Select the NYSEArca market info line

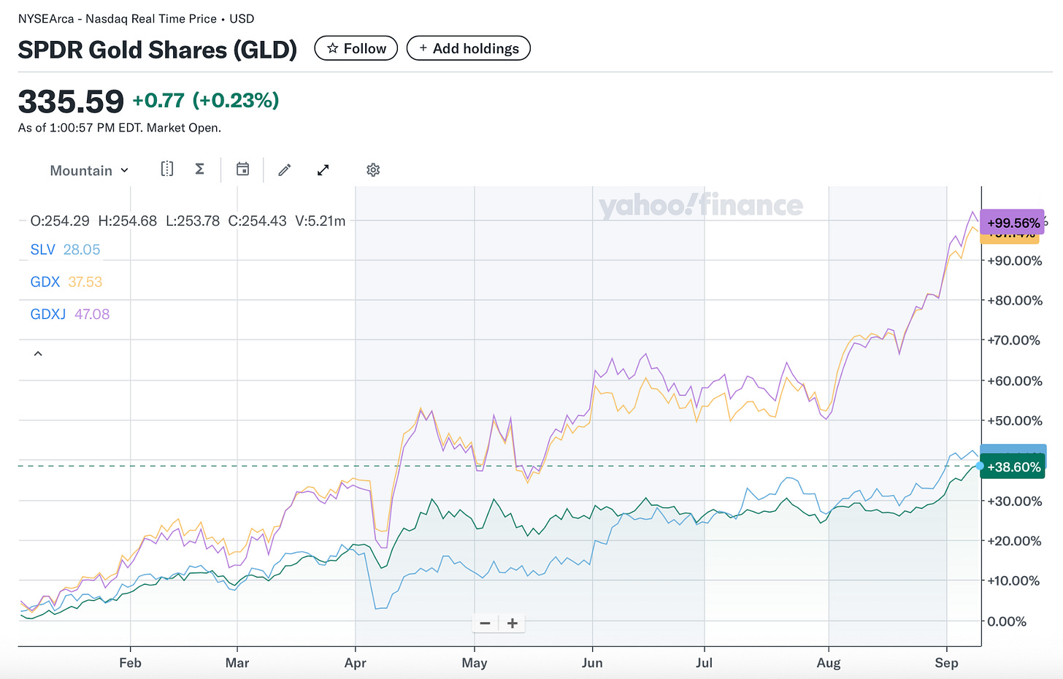(136, 18)
